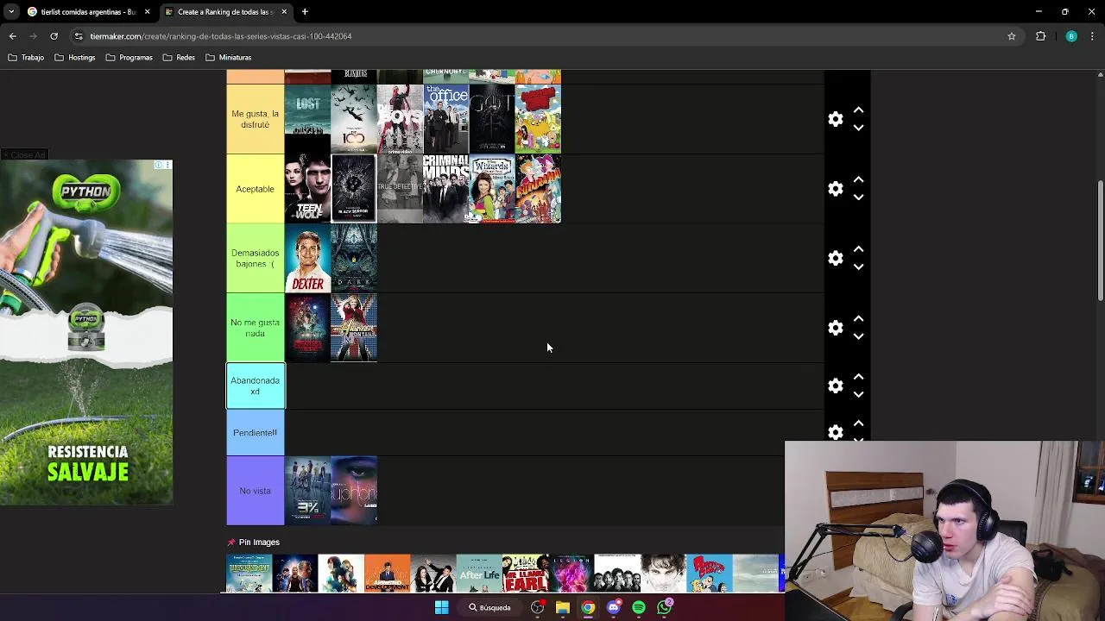Screen dimensions: 1105x621
Task: Open settings gear for "No me gusta nada" tier
Action: (x=835, y=328)
